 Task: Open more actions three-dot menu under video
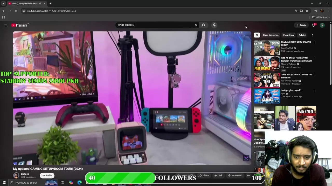(x=248, y=175)
